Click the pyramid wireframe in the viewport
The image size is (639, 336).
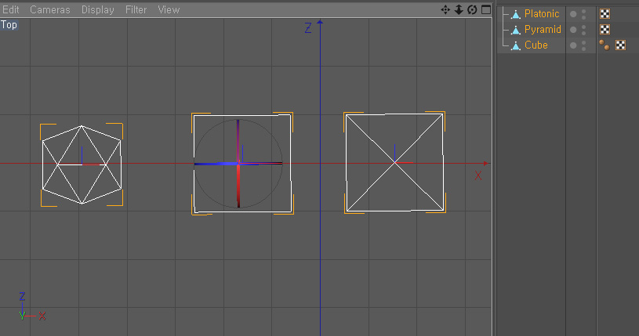(394, 162)
